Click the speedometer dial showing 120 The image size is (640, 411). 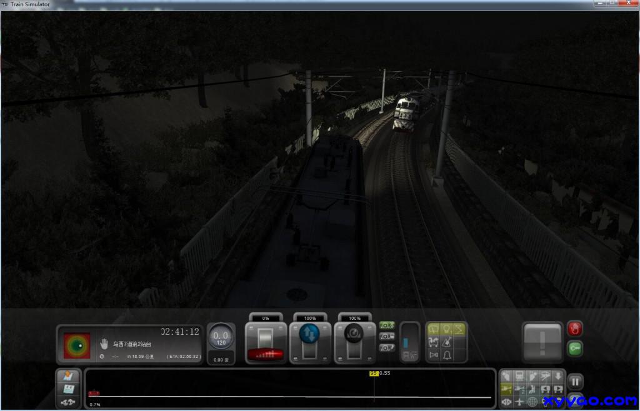point(221,337)
